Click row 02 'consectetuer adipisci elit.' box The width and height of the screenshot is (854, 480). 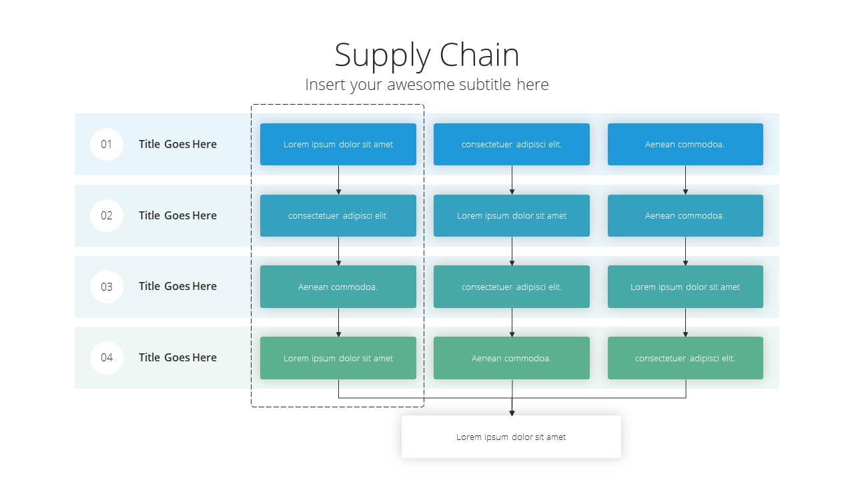pos(338,215)
